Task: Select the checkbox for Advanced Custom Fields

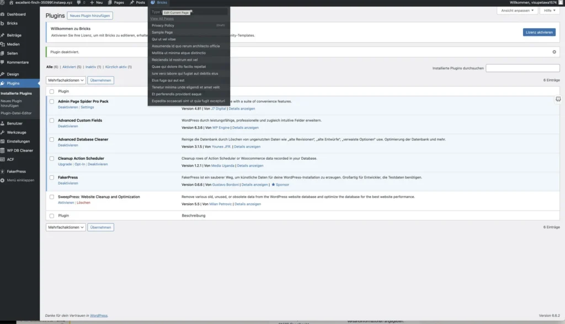Action: [52, 120]
